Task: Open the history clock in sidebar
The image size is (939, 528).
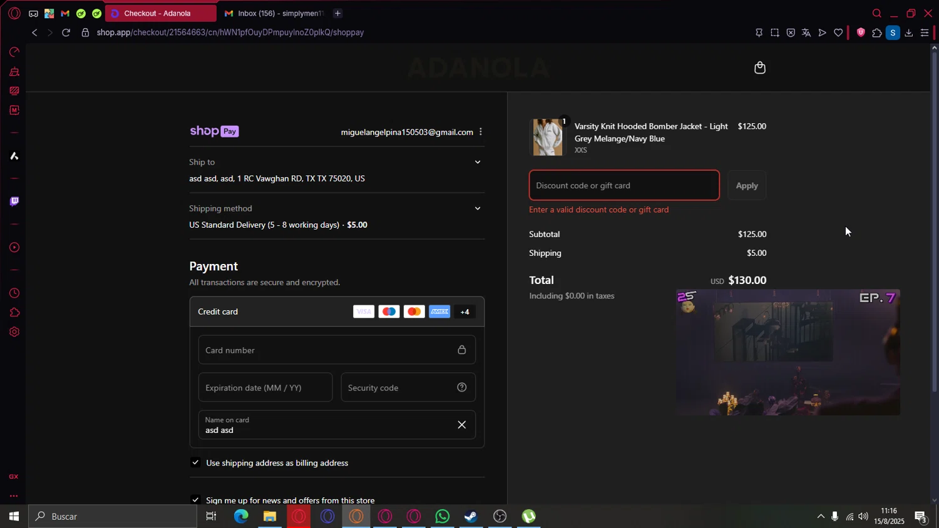Action: coord(14,293)
